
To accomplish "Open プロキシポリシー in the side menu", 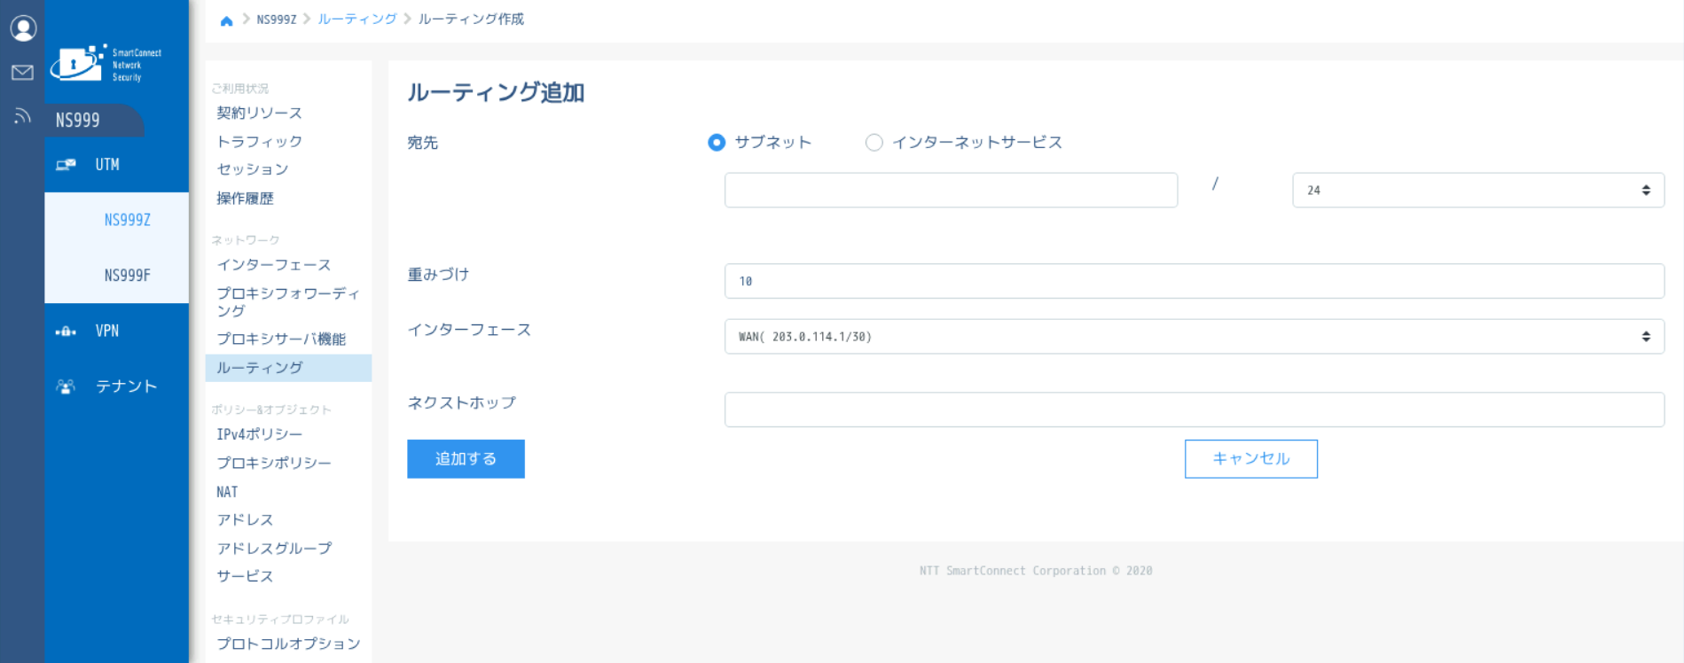I will point(274,464).
